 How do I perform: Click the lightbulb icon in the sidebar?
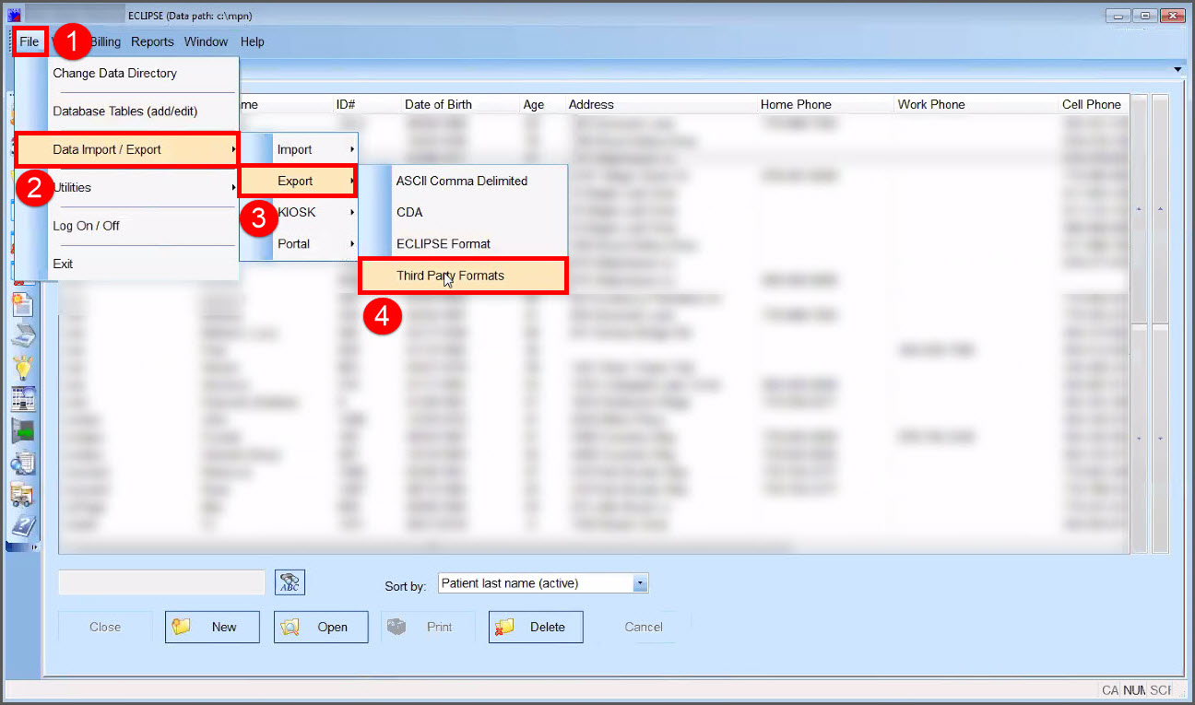pos(22,368)
